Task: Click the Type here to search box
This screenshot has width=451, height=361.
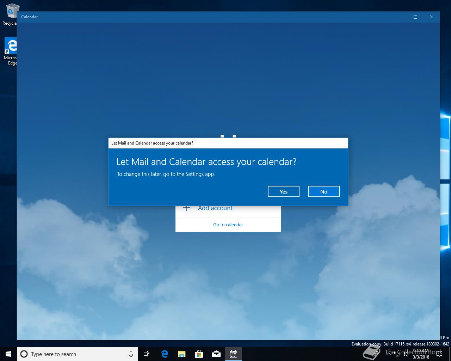Action: [78, 354]
